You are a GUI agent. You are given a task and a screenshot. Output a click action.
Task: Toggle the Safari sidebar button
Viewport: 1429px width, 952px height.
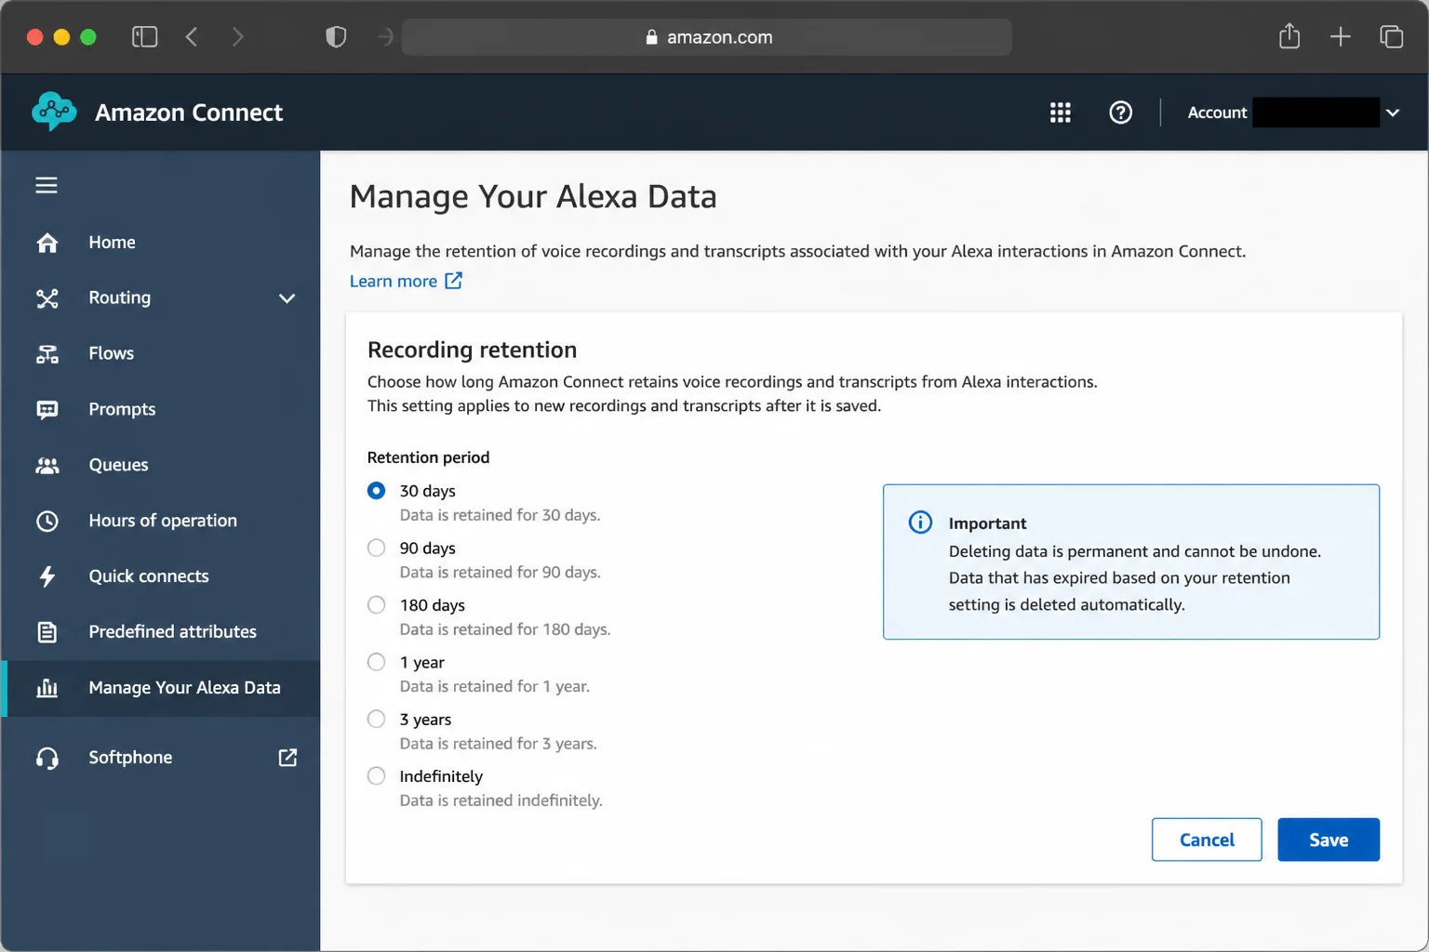(x=145, y=37)
